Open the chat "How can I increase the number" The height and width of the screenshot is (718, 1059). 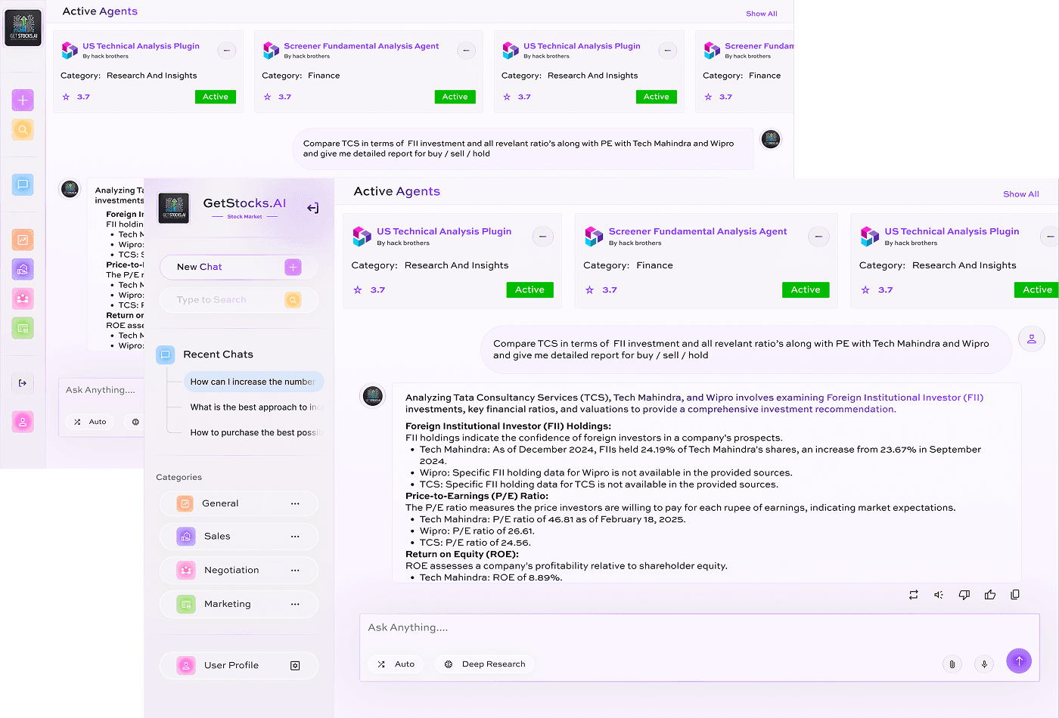(x=254, y=382)
